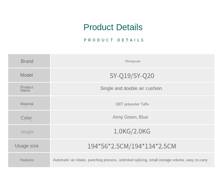Click the 'easy to carry' phrase
The image size is (222, 177).
[197, 160]
